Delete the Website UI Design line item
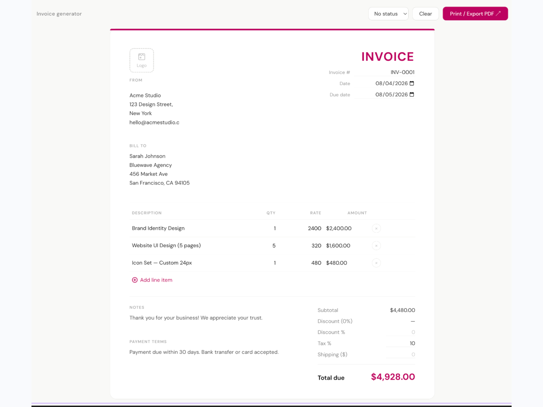 tap(376, 246)
